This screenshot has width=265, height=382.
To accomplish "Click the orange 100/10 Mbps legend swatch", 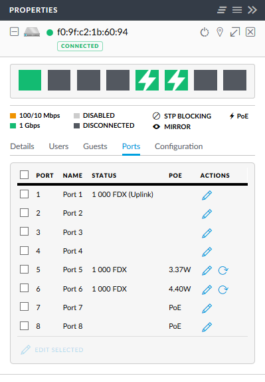I will tap(13, 116).
